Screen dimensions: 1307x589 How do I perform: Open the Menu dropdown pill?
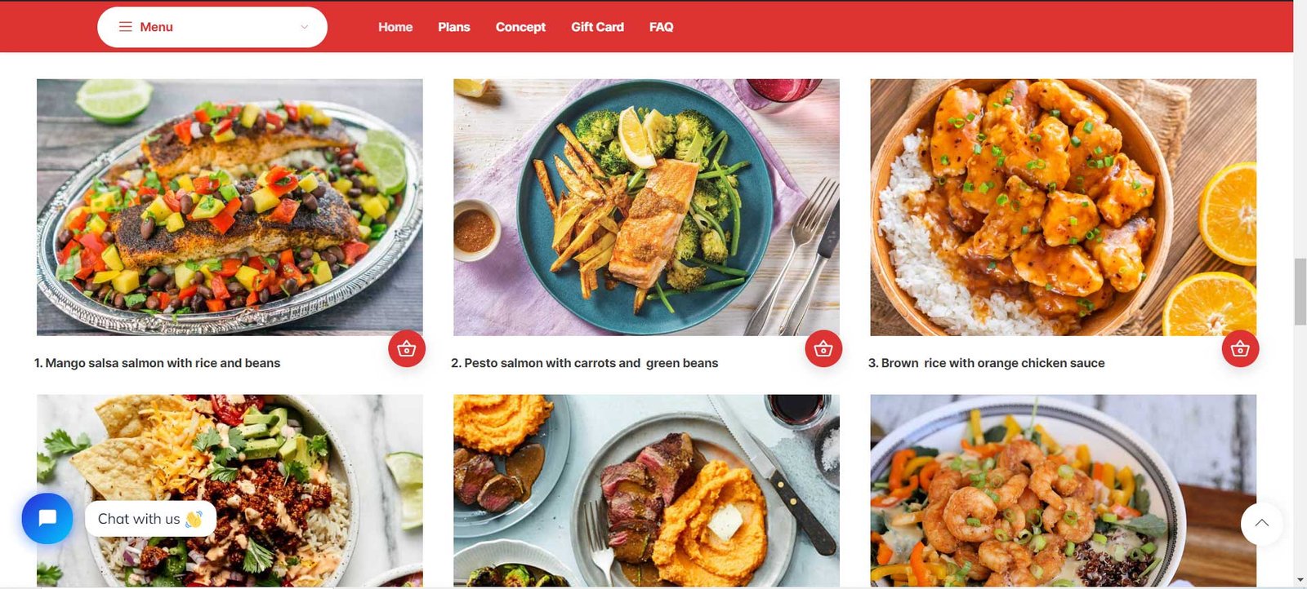[x=212, y=27]
